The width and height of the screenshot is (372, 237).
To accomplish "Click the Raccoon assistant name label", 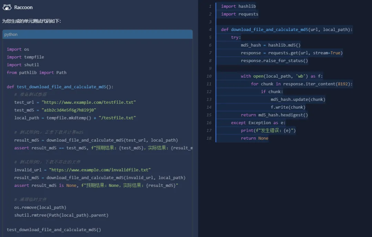I will click(x=23, y=7).
